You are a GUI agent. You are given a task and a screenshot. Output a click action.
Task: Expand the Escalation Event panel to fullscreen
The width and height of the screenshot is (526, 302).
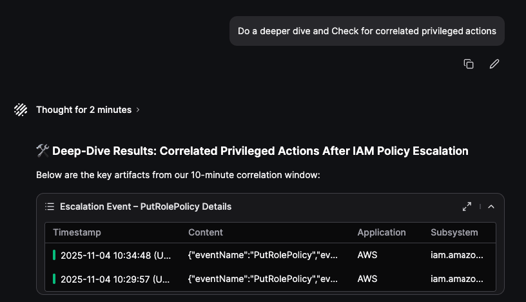[467, 206]
